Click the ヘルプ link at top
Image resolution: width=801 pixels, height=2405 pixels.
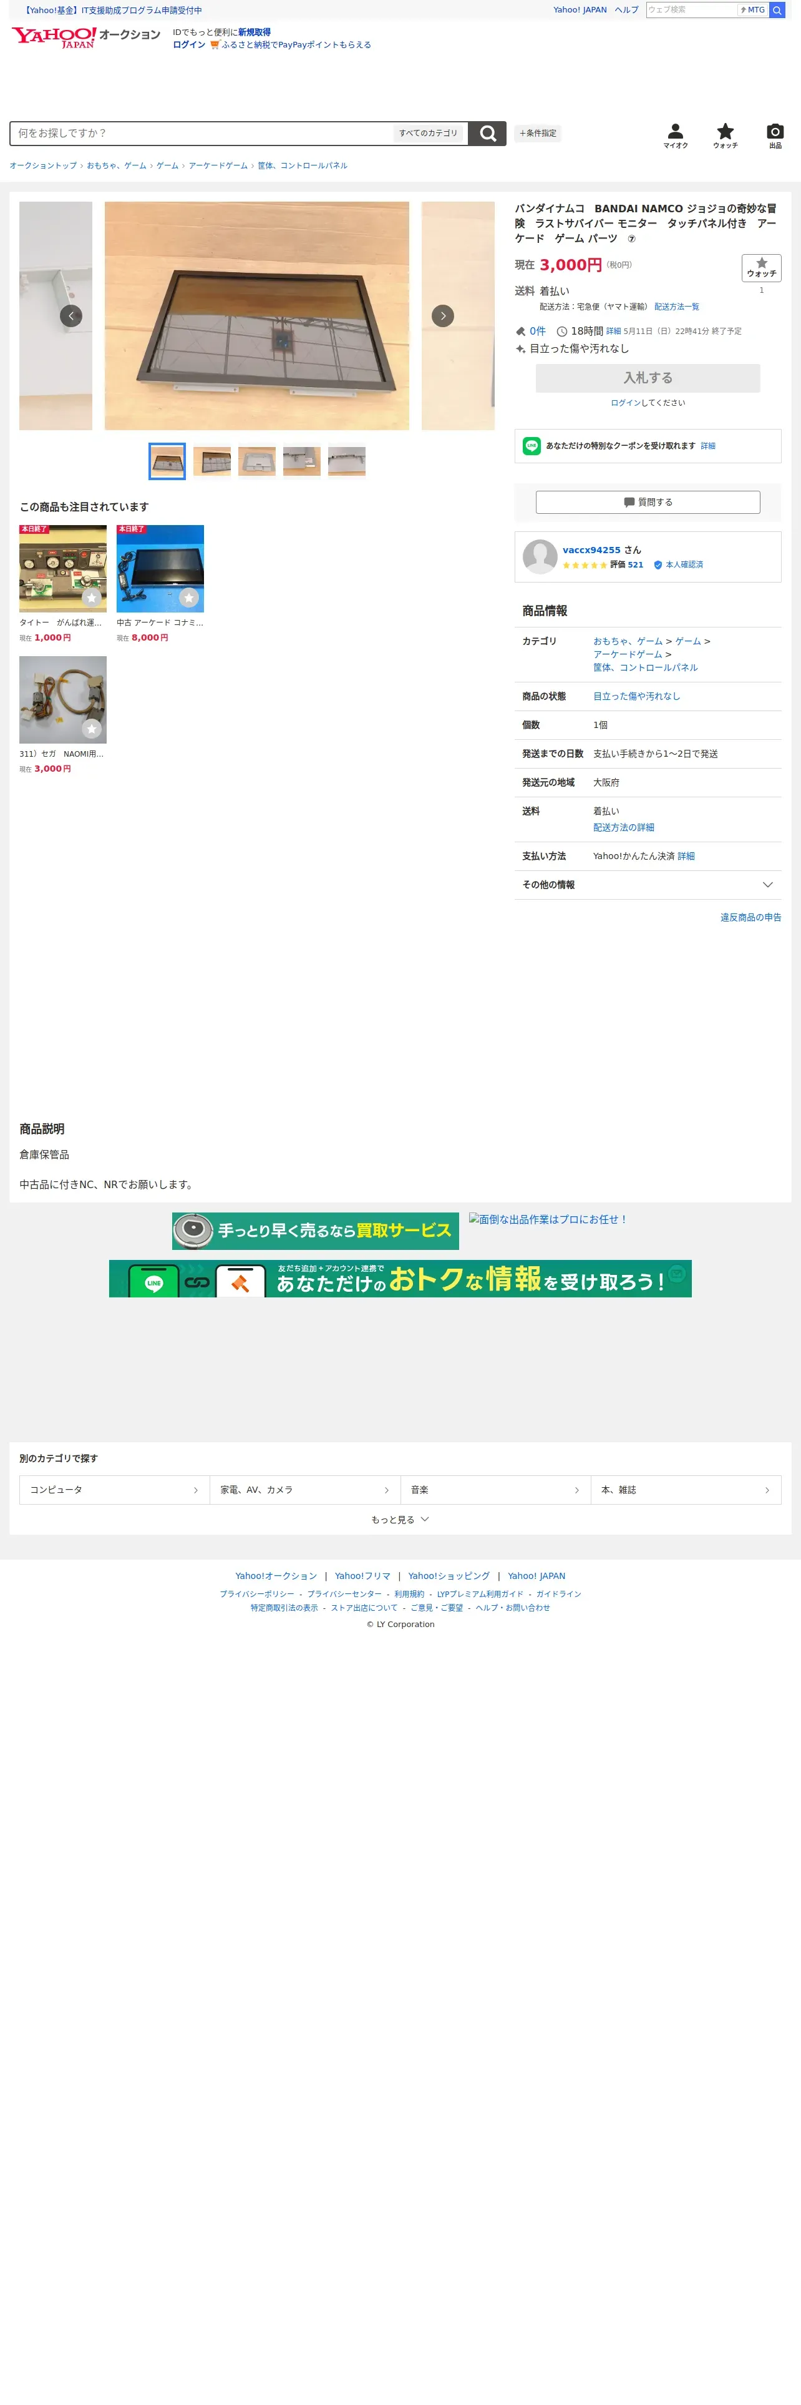click(626, 10)
